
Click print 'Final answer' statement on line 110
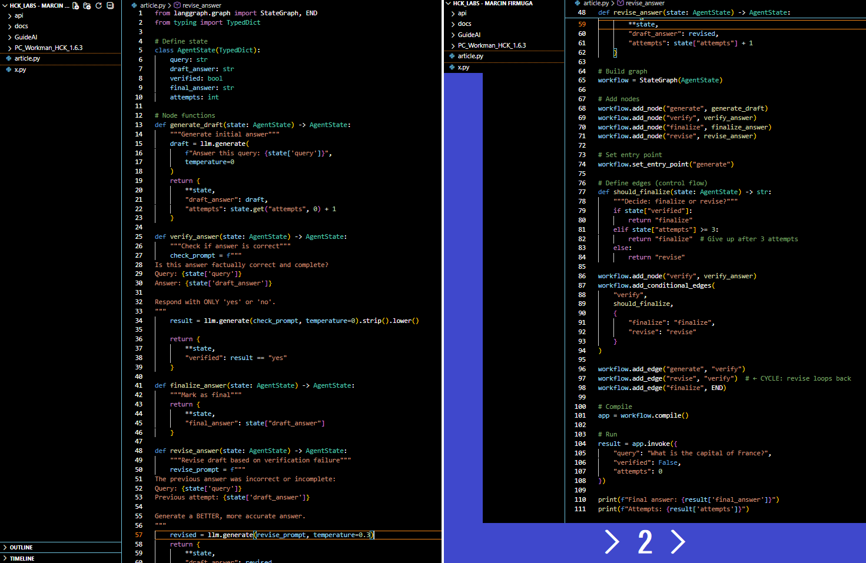(688, 499)
